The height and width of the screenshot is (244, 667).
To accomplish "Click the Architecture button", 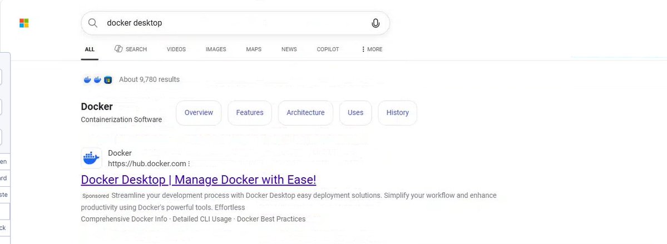I will [305, 113].
